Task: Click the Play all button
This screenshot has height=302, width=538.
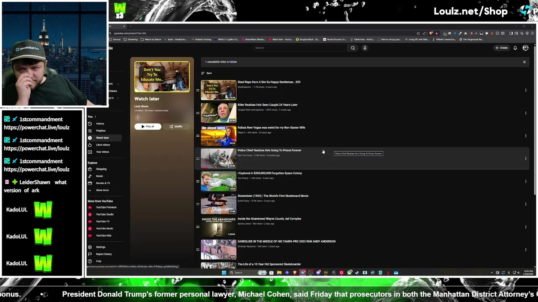Action: pyautogui.click(x=148, y=126)
